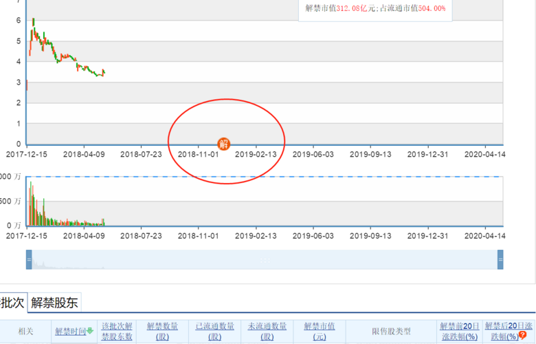
Task: Grab the left handle of the range slider
Action: (x=29, y=259)
